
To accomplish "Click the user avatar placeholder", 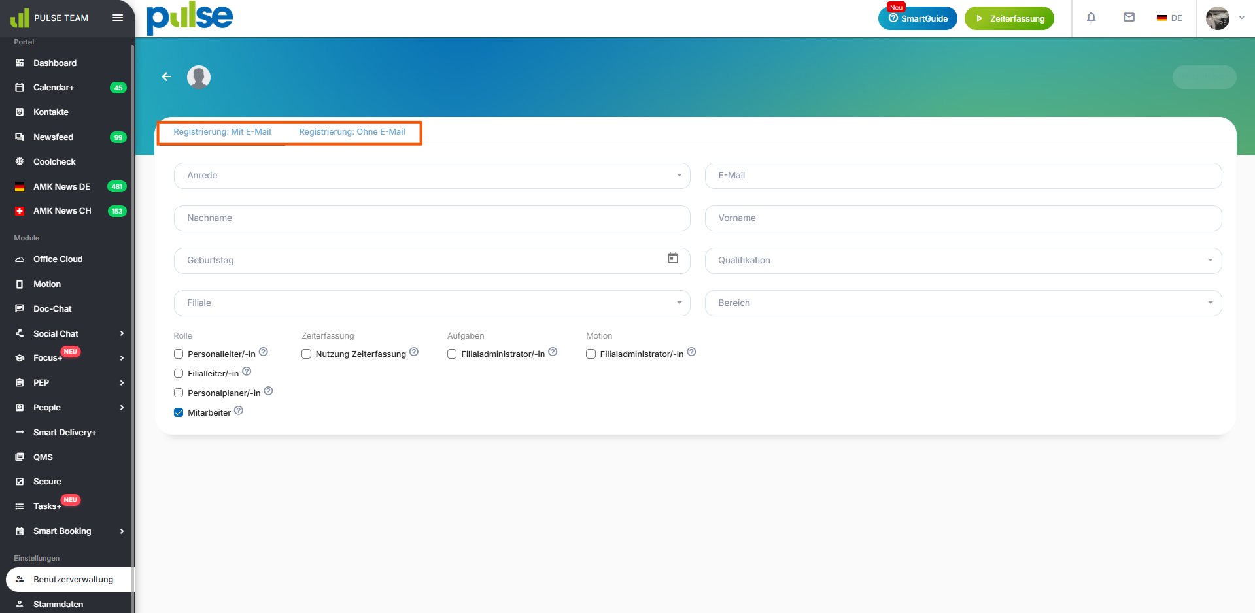I will click(x=199, y=77).
